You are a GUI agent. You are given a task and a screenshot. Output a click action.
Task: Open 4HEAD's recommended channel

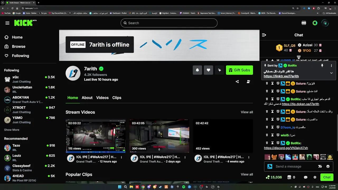(x=30, y=178)
